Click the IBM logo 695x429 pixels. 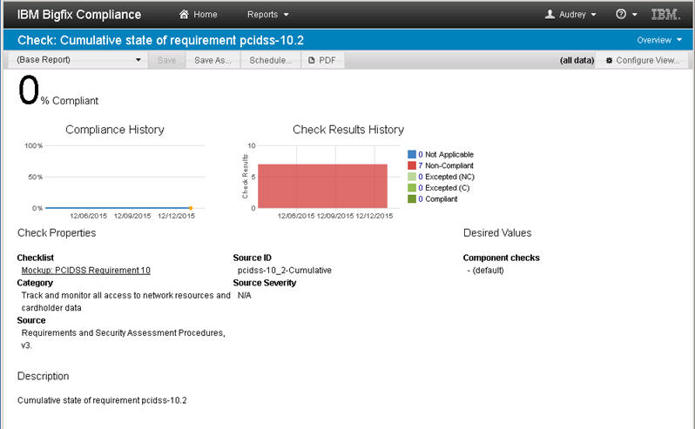[x=665, y=15]
